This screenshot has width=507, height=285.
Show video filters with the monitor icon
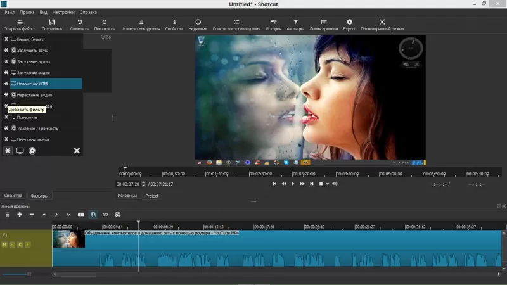(x=20, y=151)
